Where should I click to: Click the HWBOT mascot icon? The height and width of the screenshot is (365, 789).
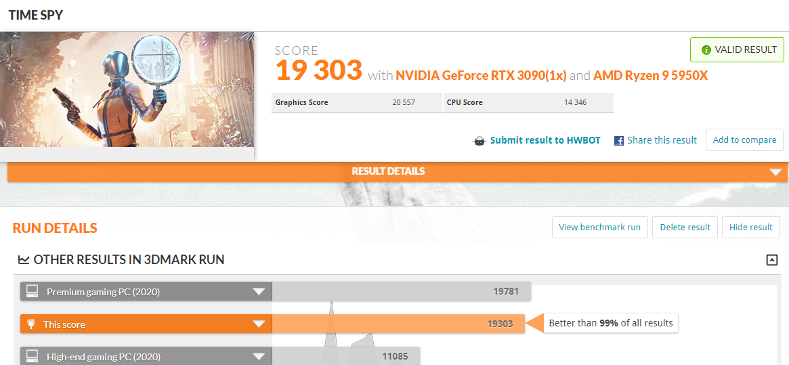point(479,140)
